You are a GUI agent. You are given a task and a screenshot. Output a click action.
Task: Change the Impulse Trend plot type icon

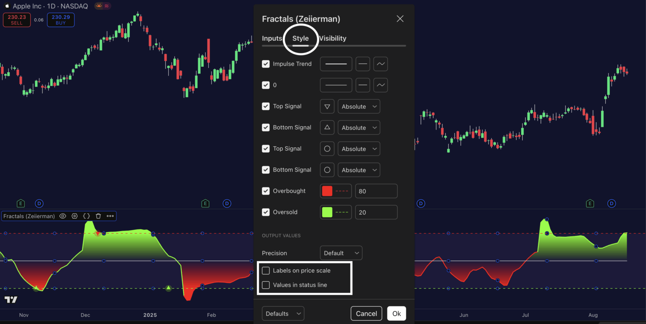[x=381, y=64]
